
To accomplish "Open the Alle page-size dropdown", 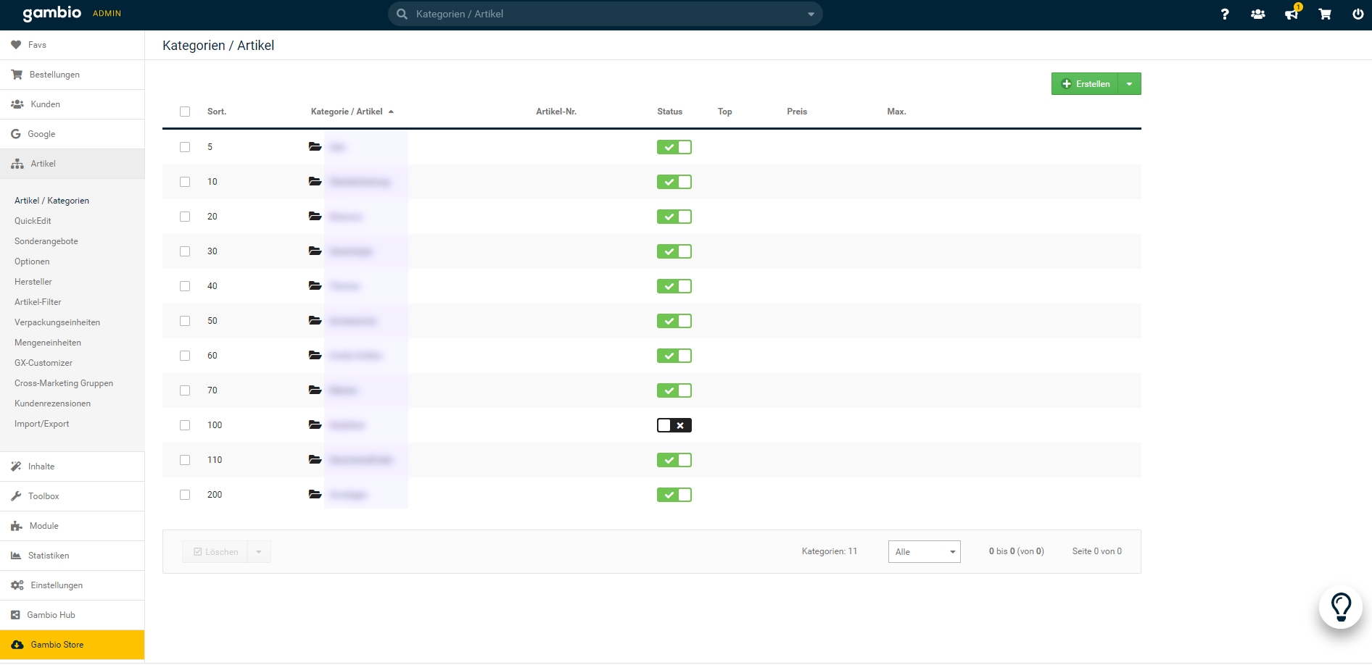I will coord(924,552).
